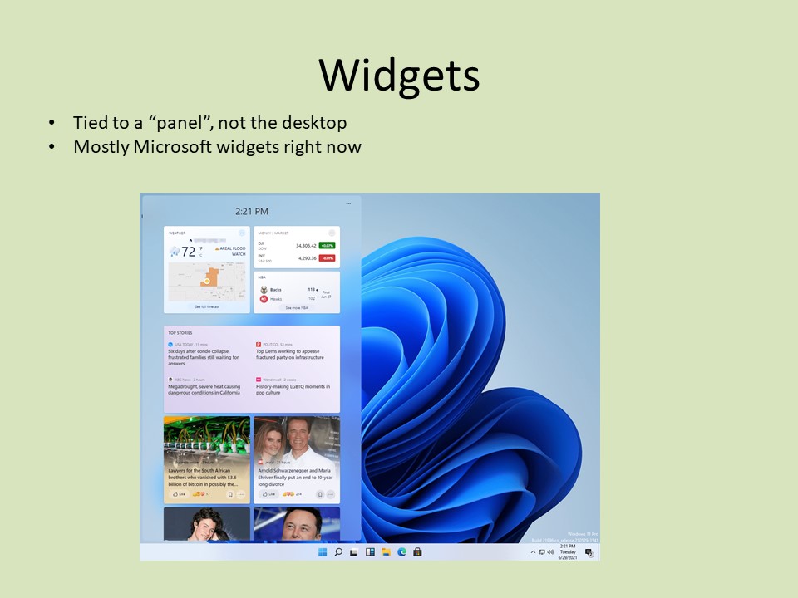The image size is (798, 598).
Task: Click the taskbar Search magnifier icon
Action: point(338,552)
